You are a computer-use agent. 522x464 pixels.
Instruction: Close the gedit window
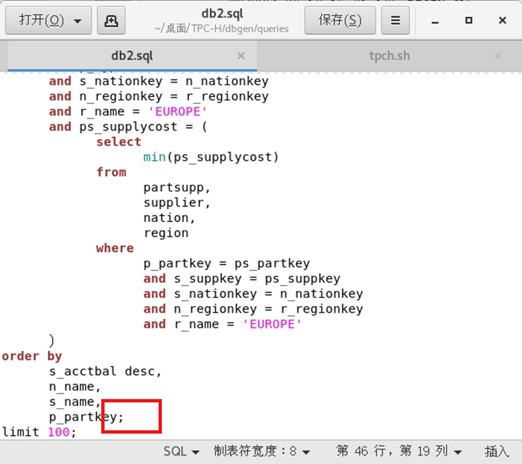[x=502, y=21]
